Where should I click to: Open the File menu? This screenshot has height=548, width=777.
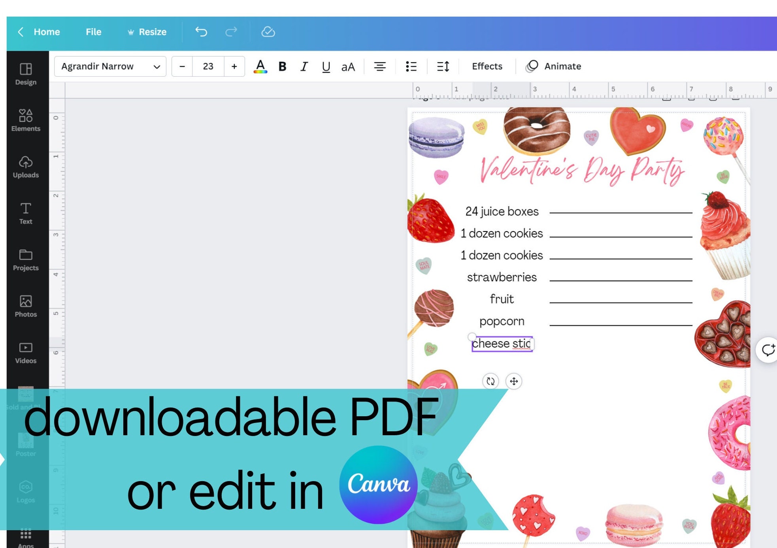[x=93, y=32]
